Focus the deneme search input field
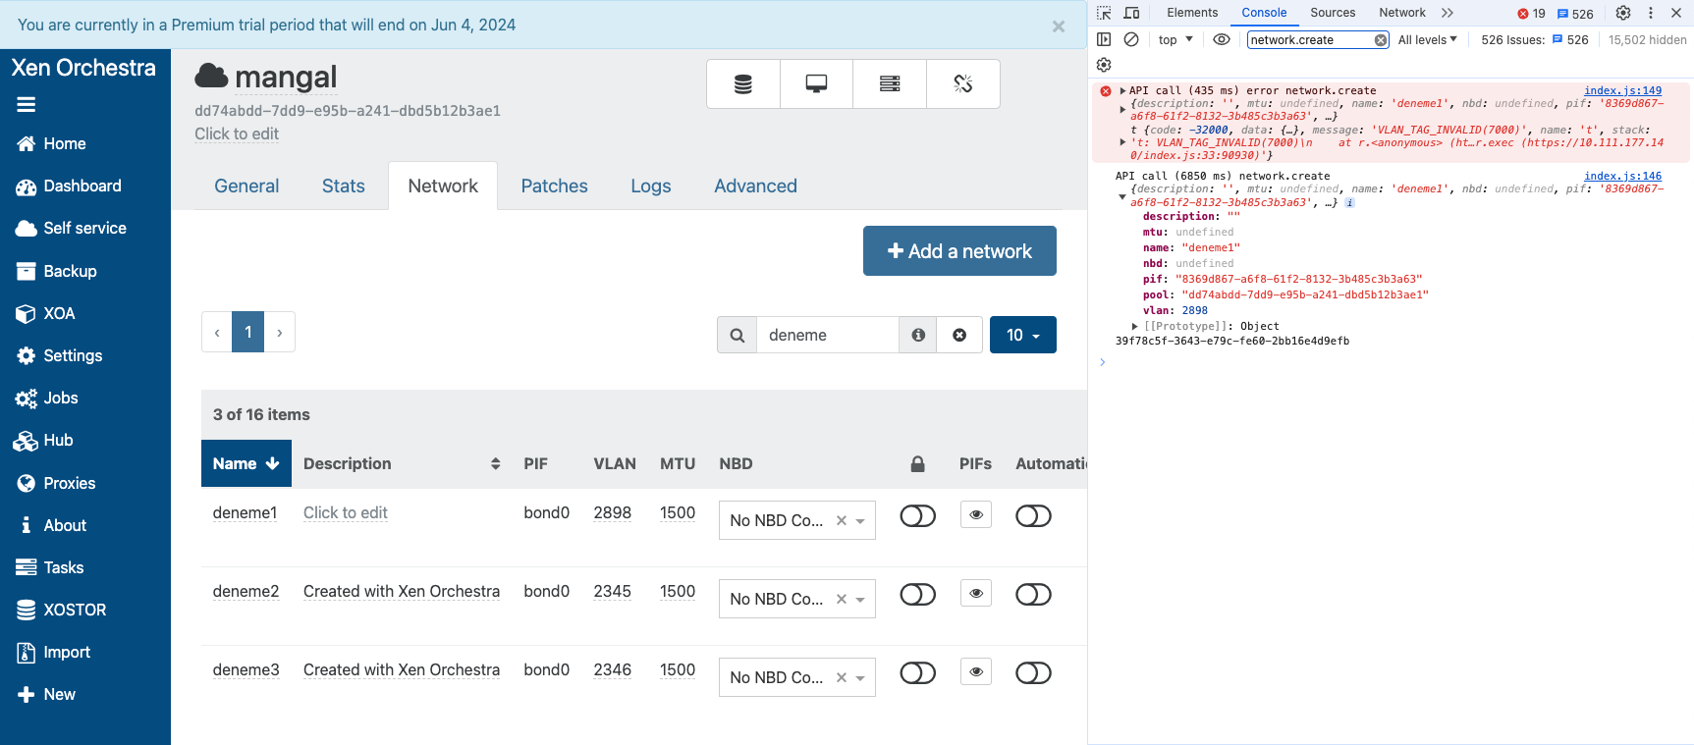The width and height of the screenshot is (1694, 745). [828, 335]
